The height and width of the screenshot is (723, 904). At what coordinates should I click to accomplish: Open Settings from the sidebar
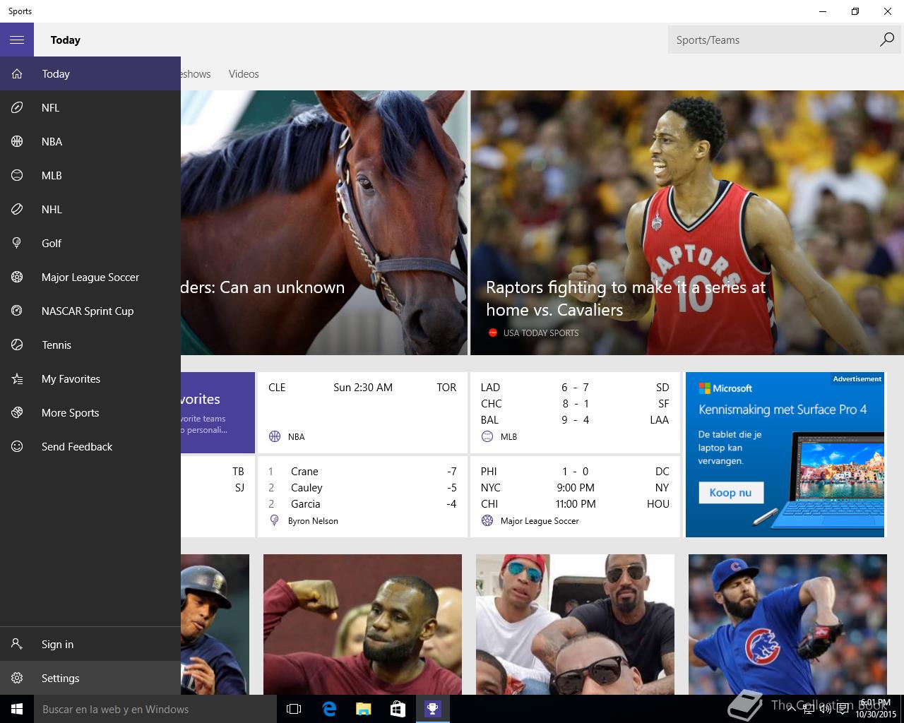point(90,678)
